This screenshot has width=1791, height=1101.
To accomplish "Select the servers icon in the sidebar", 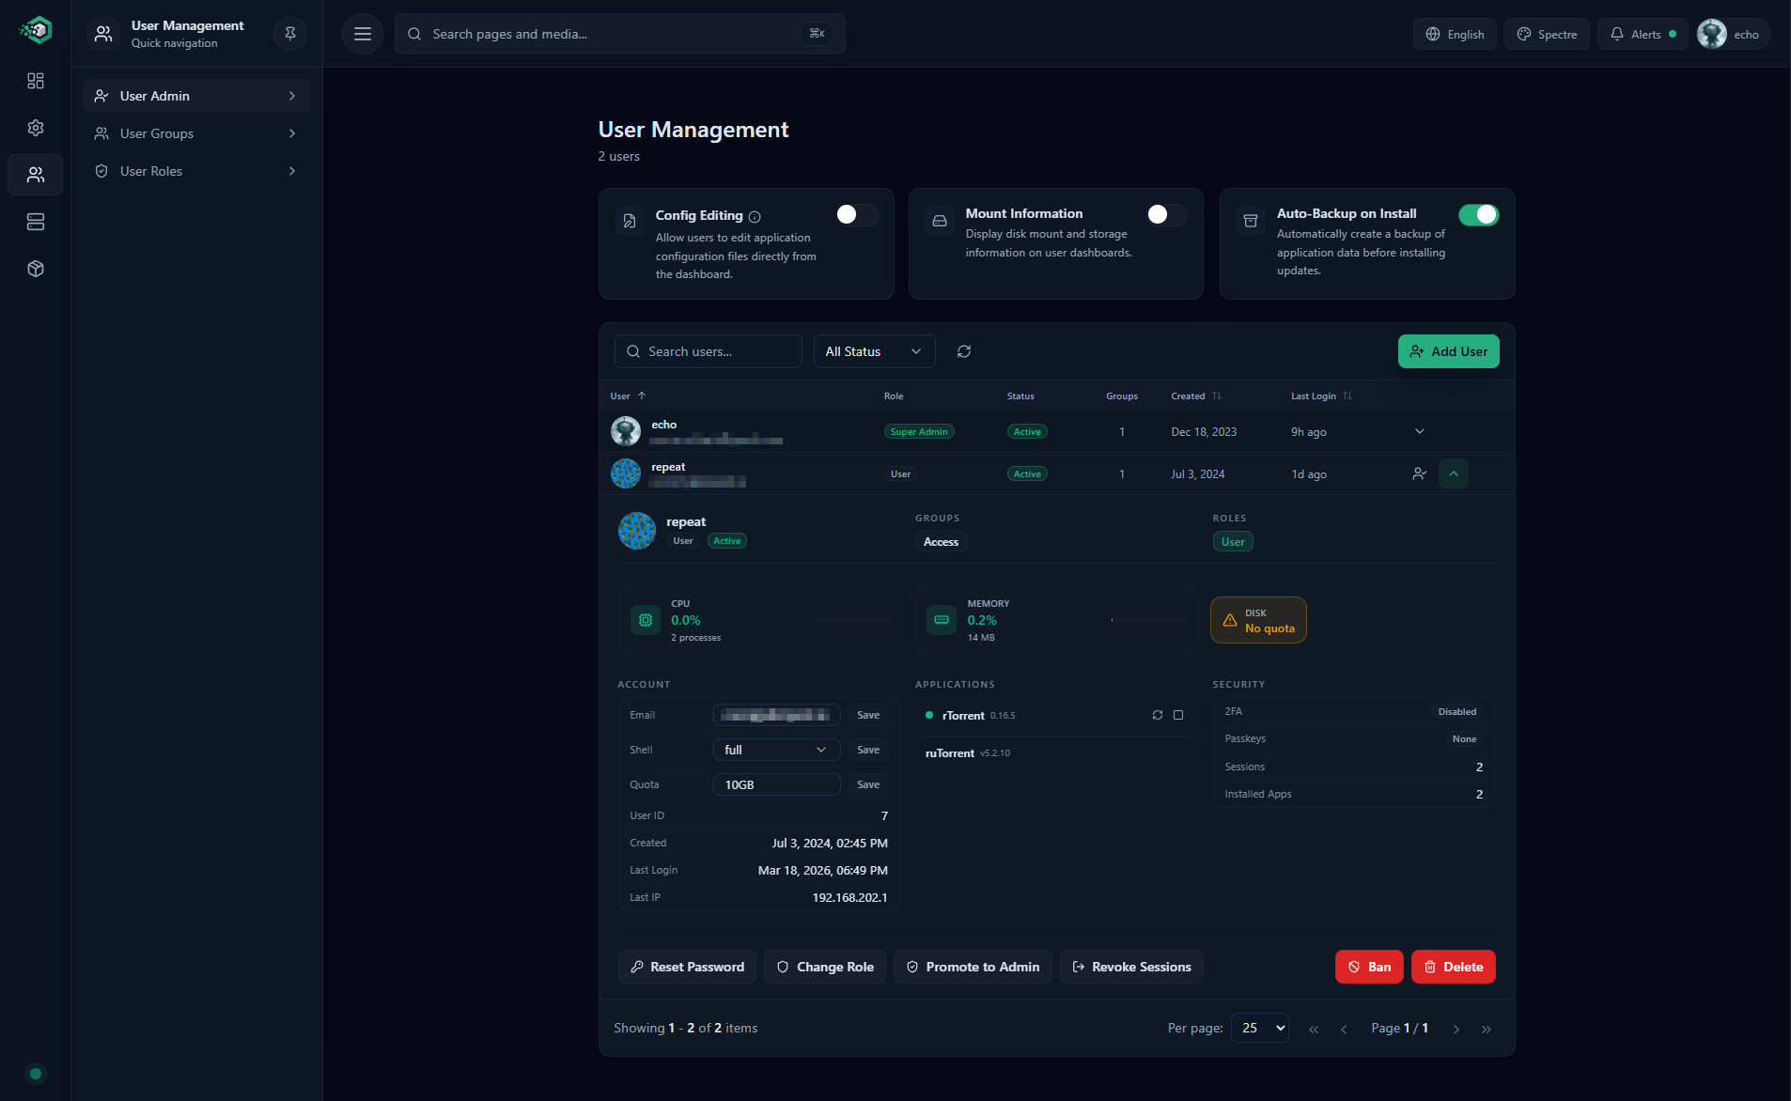I will 35,222.
